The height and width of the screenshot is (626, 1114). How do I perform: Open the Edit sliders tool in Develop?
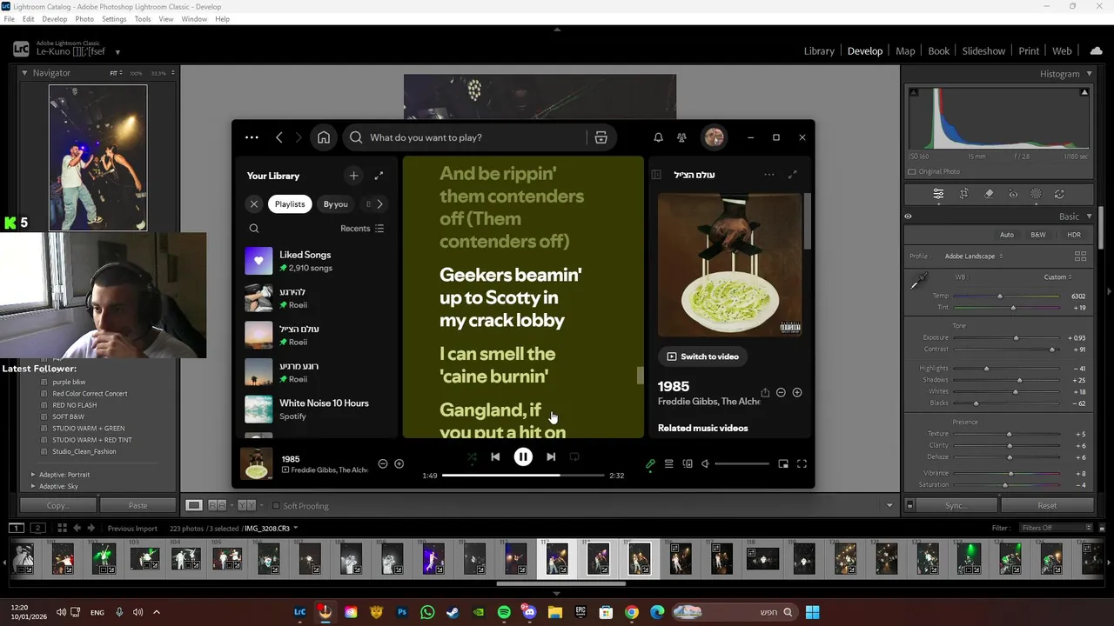pyautogui.click(x=938, y=194)
